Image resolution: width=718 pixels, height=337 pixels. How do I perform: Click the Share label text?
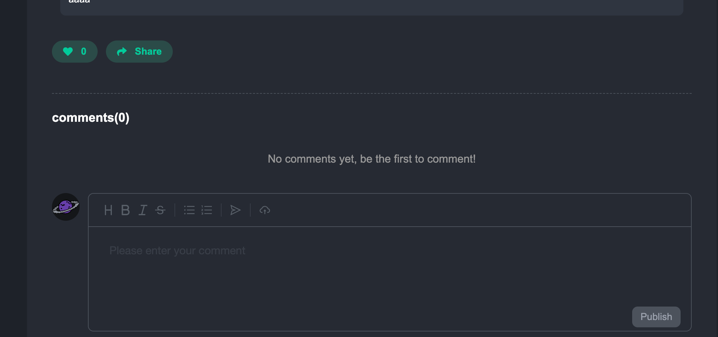pyautogui.click(x=148, y=52)
